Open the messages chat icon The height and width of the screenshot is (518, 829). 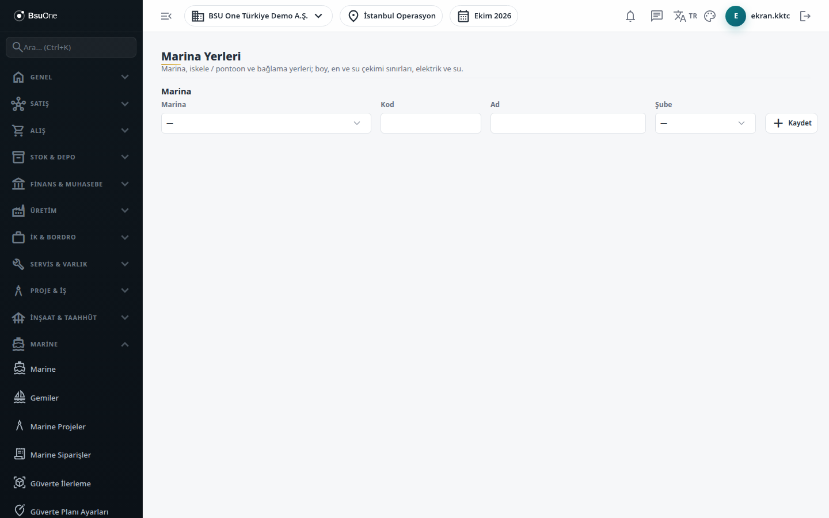[x=657, y=16]
